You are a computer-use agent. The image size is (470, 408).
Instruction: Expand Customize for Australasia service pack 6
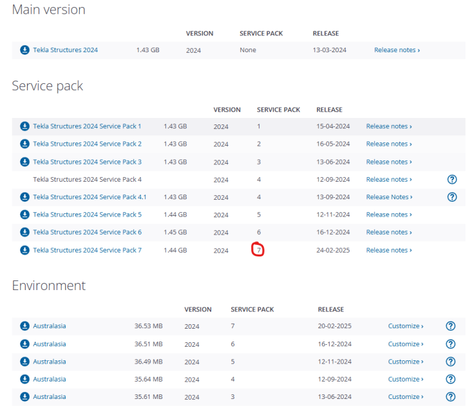406,344
